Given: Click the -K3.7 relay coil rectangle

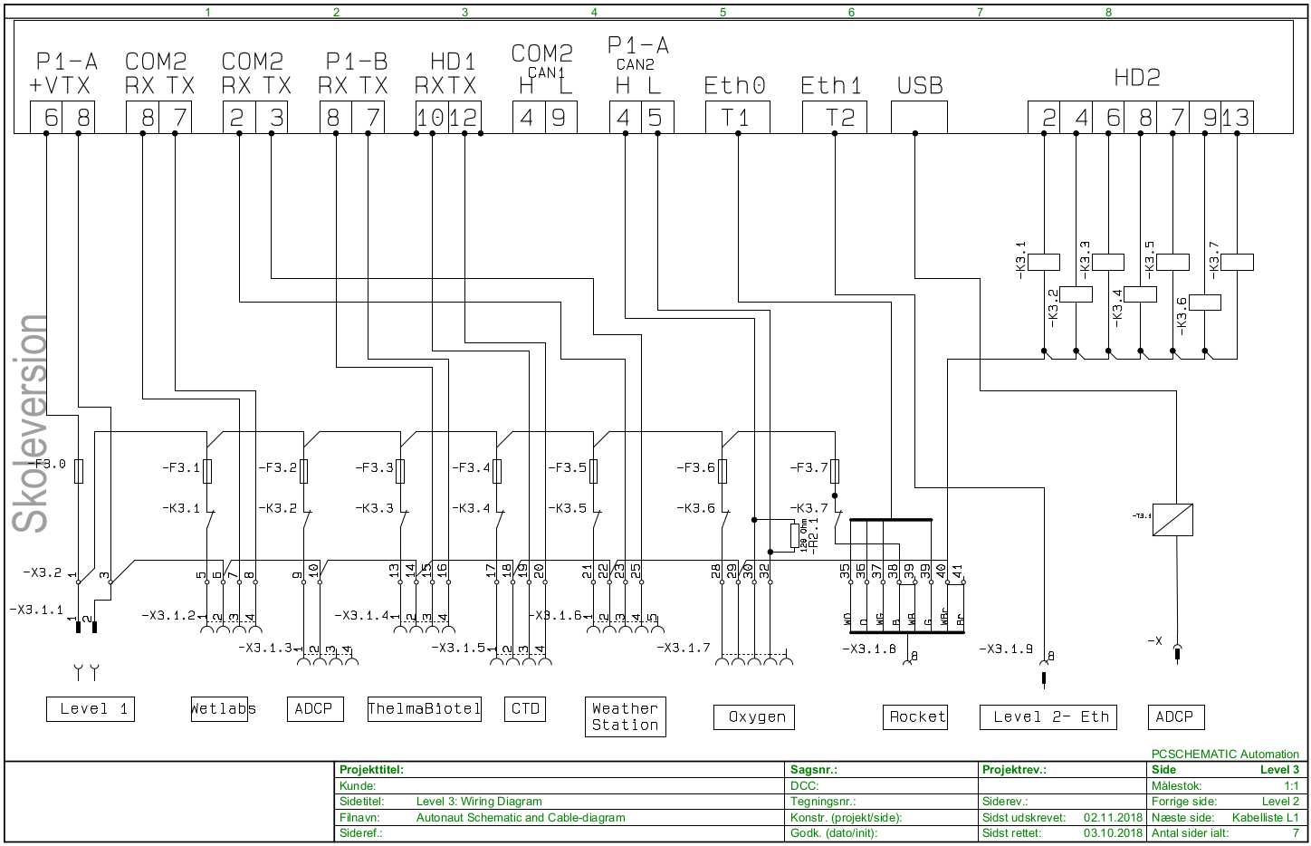Looking at the screenshot, I should (1237, 262).
